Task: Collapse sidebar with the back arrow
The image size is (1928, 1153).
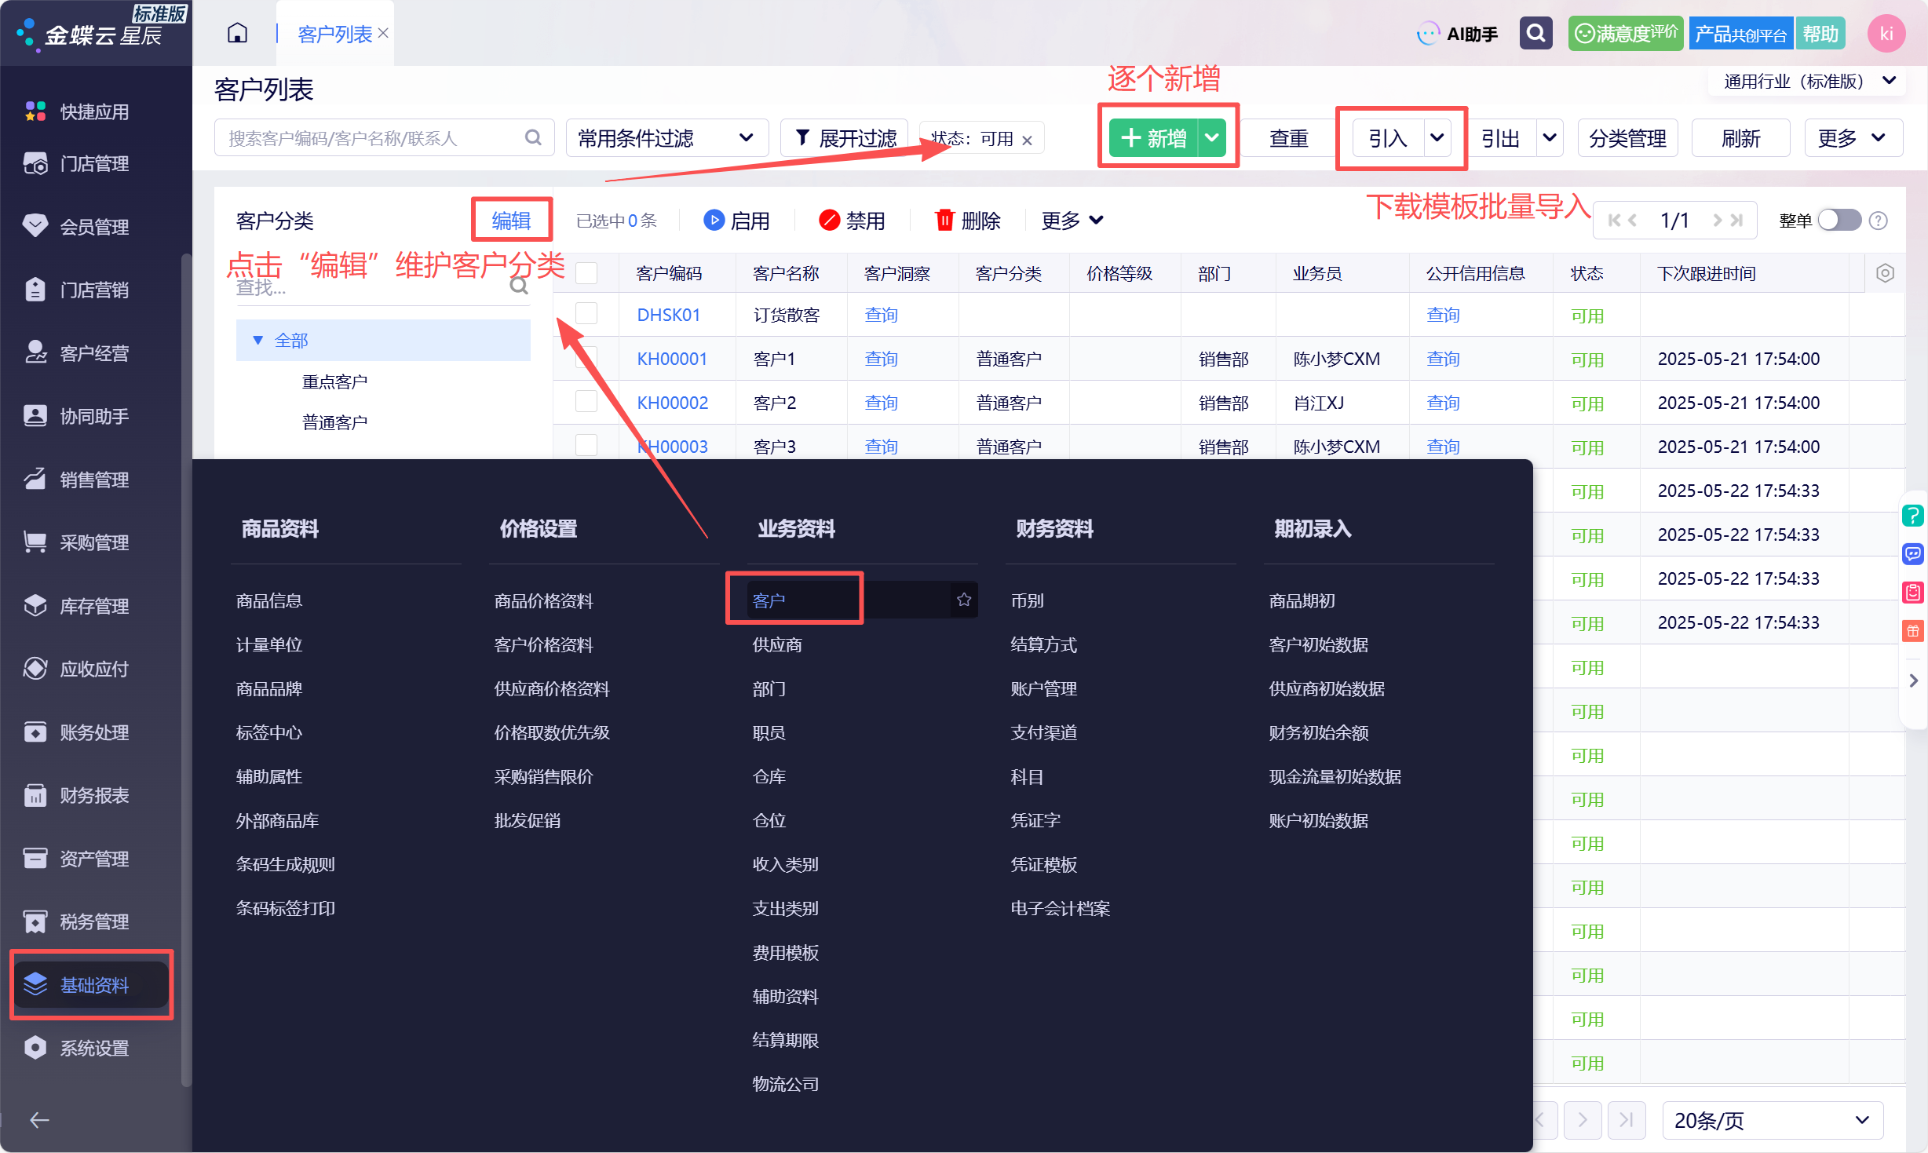Action: pos(39,1120)
